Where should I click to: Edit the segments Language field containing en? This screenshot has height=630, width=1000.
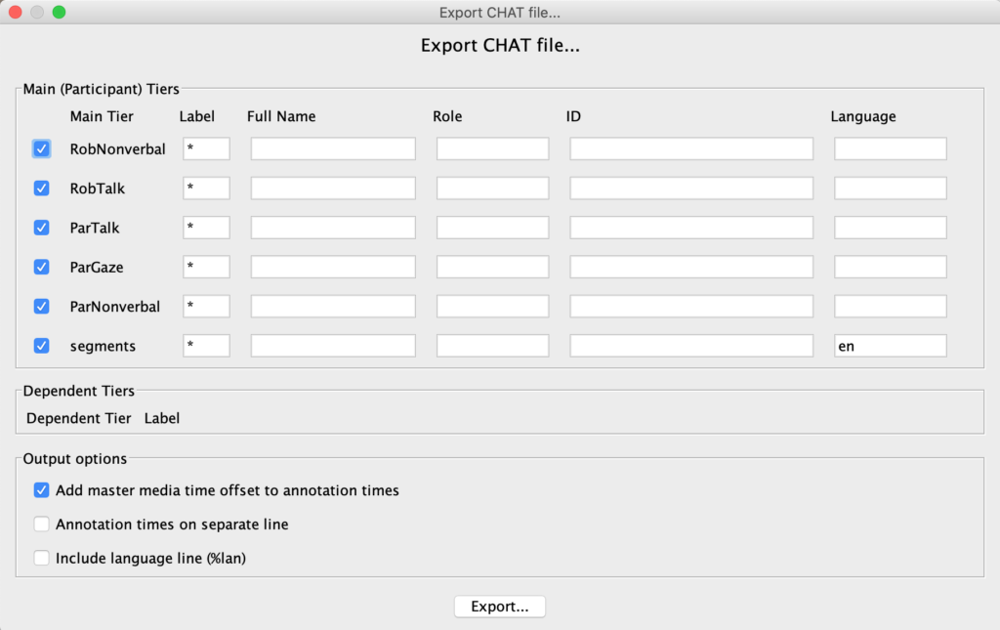891,346
